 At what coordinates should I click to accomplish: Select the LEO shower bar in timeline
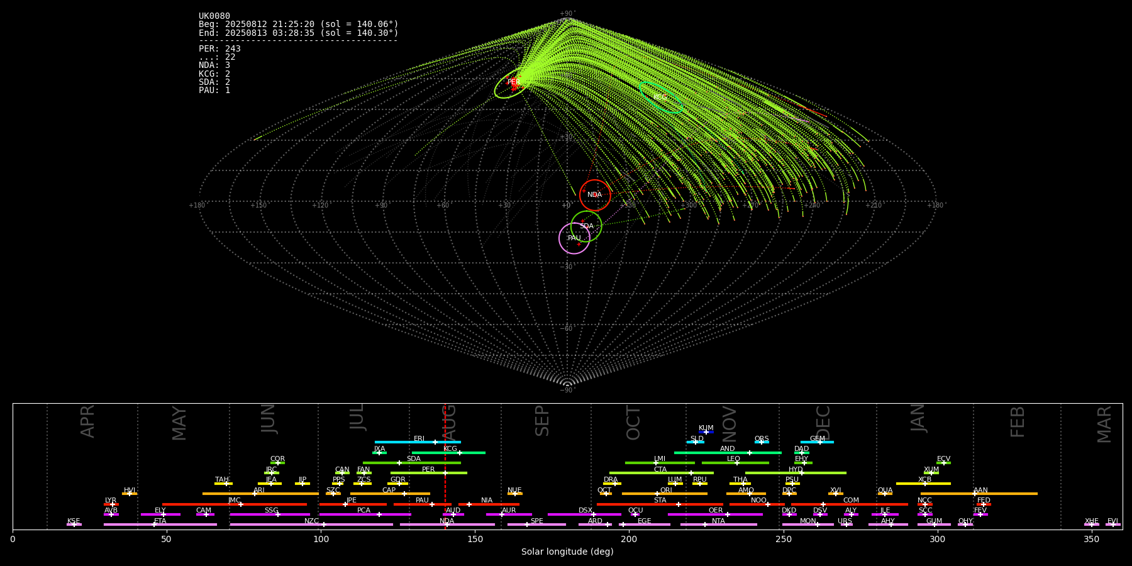735,463
